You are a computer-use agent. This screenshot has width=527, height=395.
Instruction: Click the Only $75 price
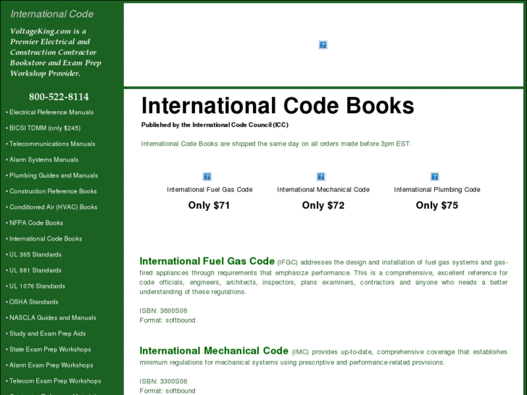click(437, 205)
